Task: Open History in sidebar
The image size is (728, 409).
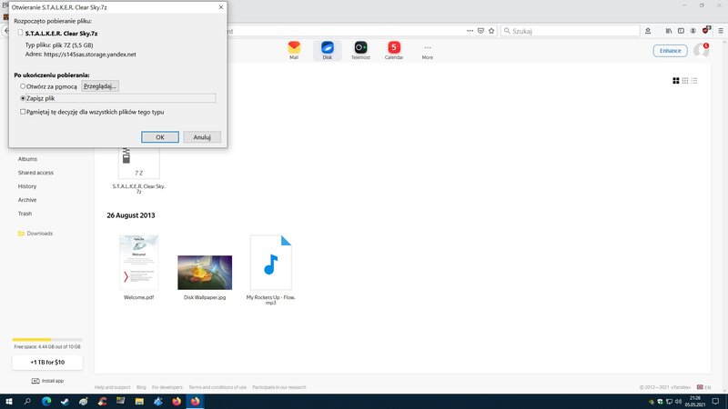Action: tap(27, 186)
